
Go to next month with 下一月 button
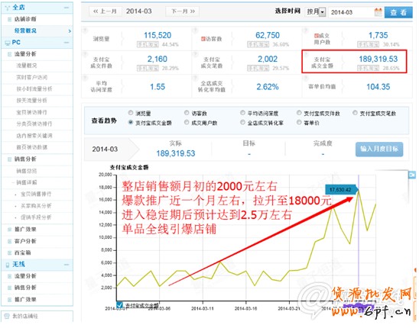pyautogui.click(x=183, y=11)
